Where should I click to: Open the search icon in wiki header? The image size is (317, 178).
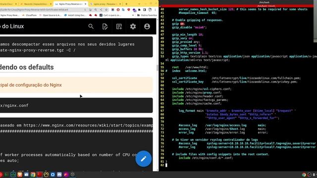(91, 26)
